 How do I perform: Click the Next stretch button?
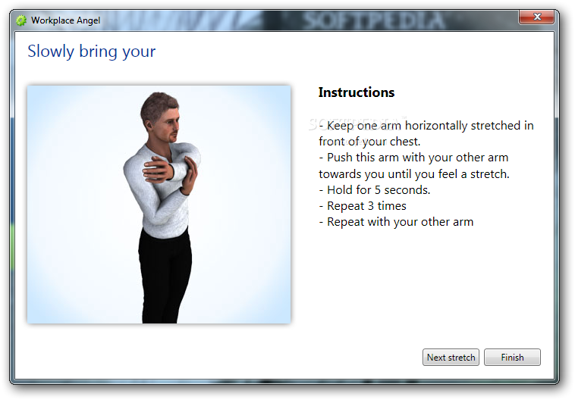tap(451, 357)
